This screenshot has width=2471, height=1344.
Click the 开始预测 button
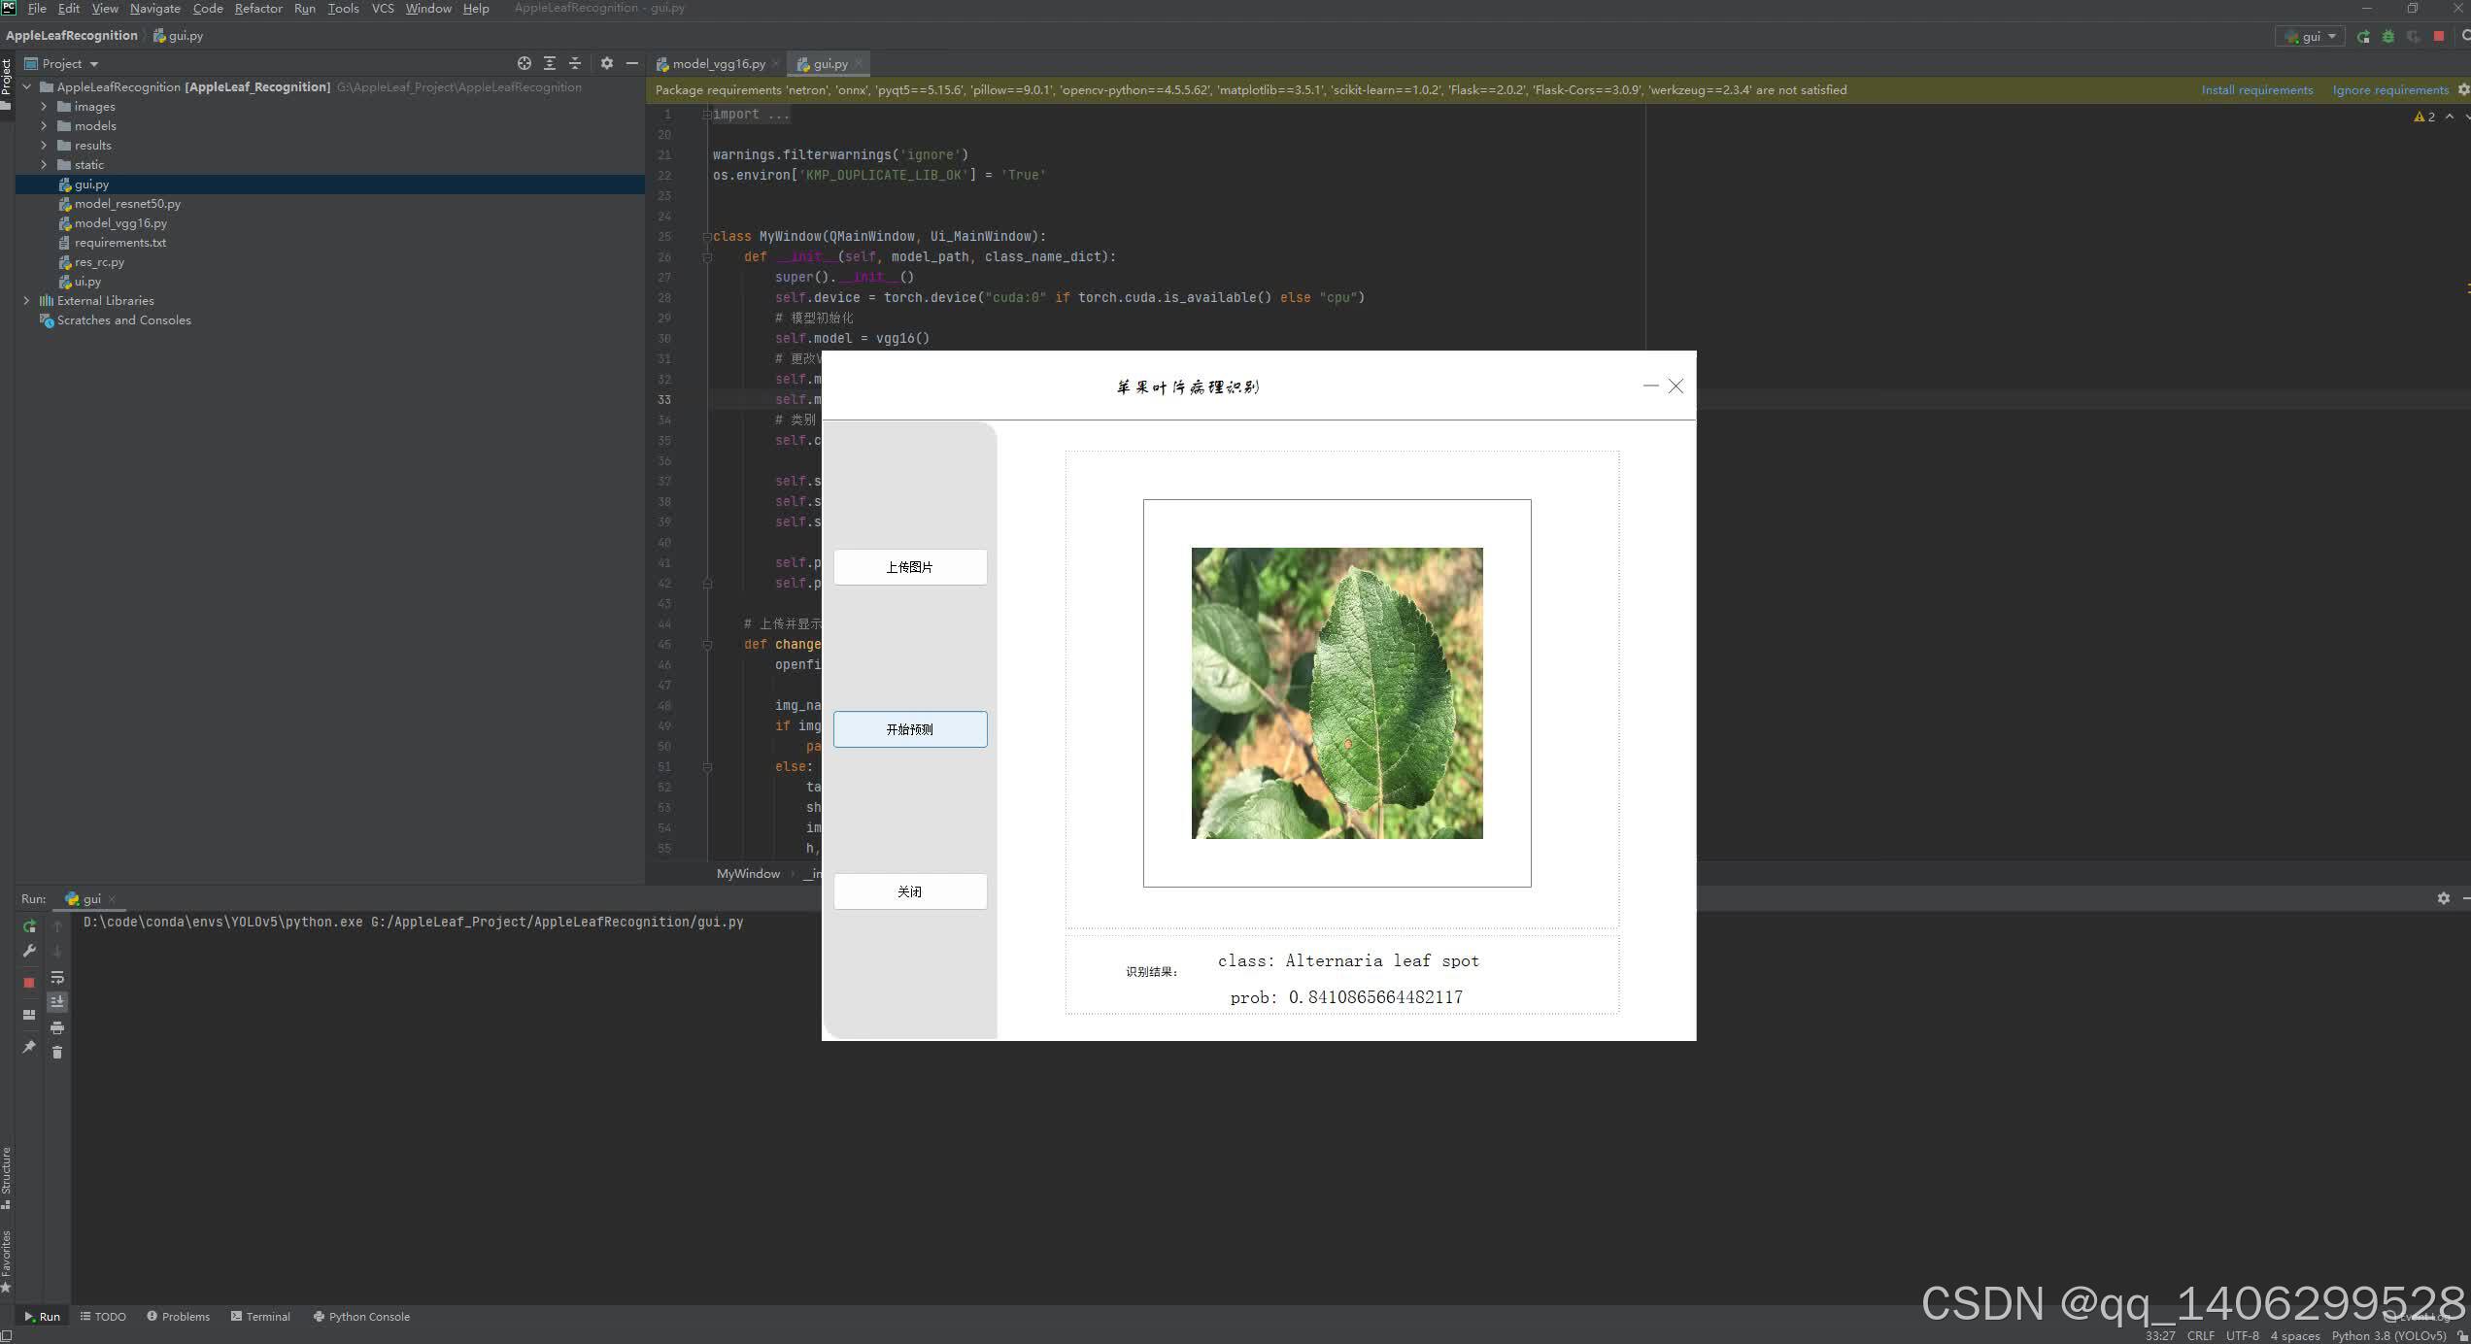[x=909, y=729]
